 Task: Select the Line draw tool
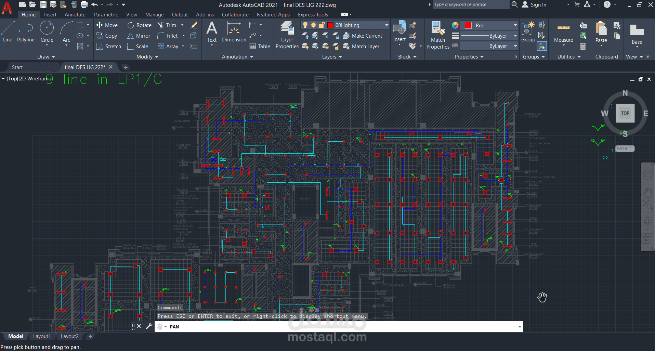point(8,31)
